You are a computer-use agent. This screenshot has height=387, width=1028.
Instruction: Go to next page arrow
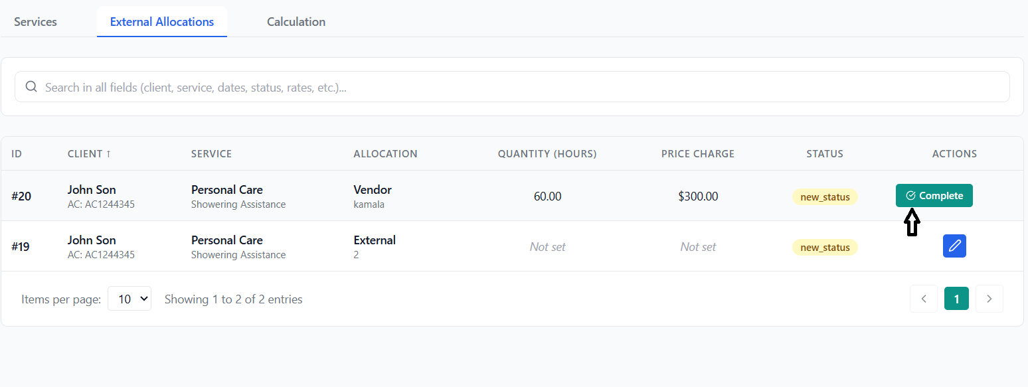(x=989, y=299)
